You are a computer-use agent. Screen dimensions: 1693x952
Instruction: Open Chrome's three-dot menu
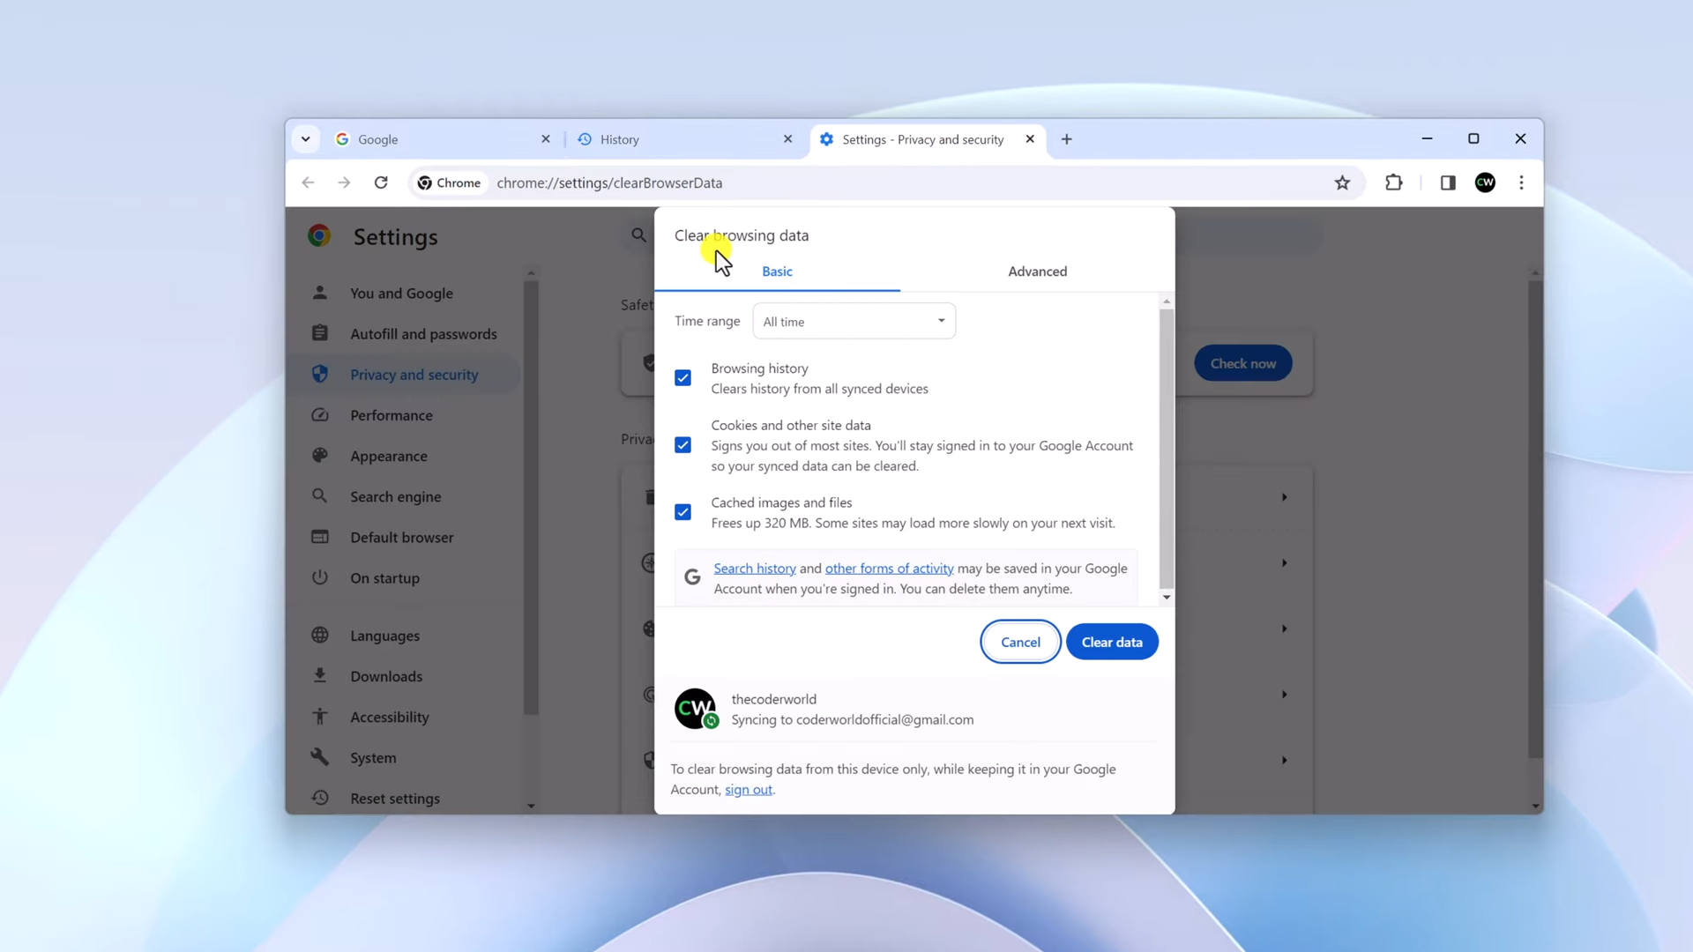1522,182
